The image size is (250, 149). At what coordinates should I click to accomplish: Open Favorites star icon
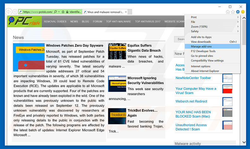(233, 12)
